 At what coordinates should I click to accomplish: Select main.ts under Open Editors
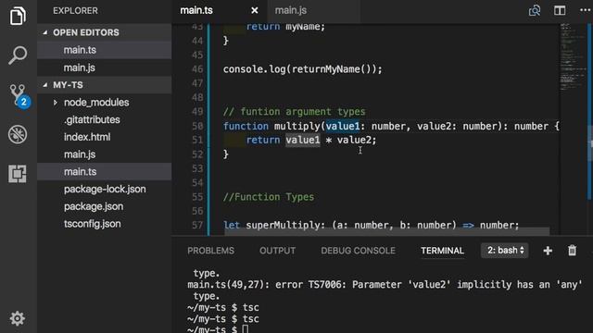[105, 50]
